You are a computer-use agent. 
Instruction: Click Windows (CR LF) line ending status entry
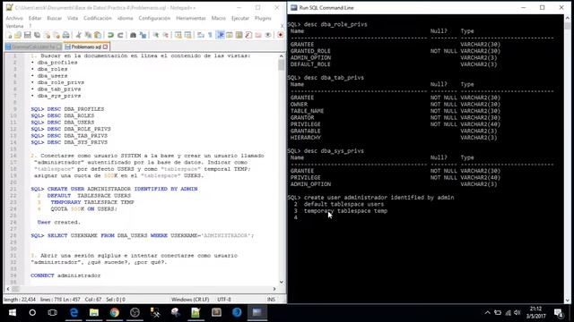(x=190, y=300)
